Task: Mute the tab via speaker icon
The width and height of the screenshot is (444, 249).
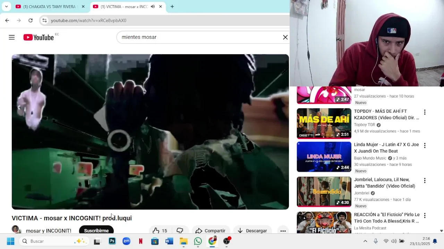Action: (x=153, y=7)
